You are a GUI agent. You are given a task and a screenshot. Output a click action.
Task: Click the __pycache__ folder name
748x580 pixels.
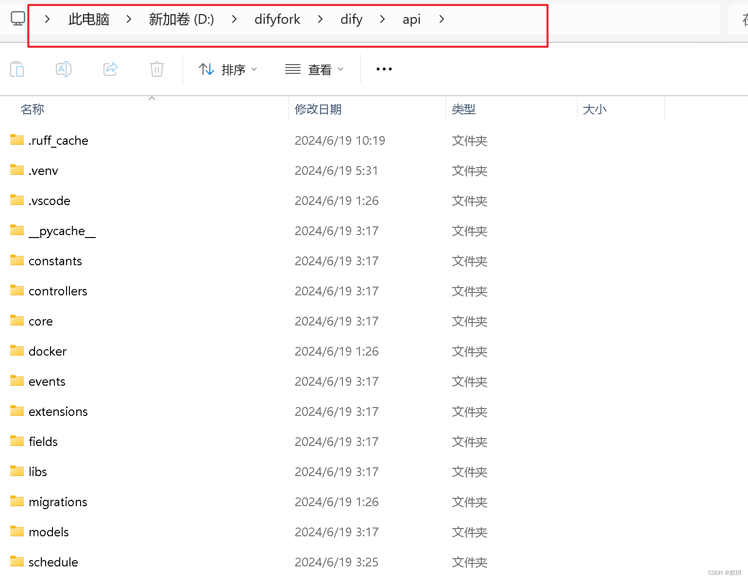click(62, 231)
